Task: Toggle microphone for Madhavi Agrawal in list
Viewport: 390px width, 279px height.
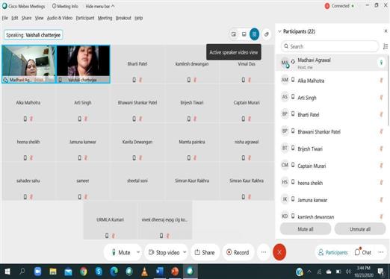Action: tap(381, 63)
